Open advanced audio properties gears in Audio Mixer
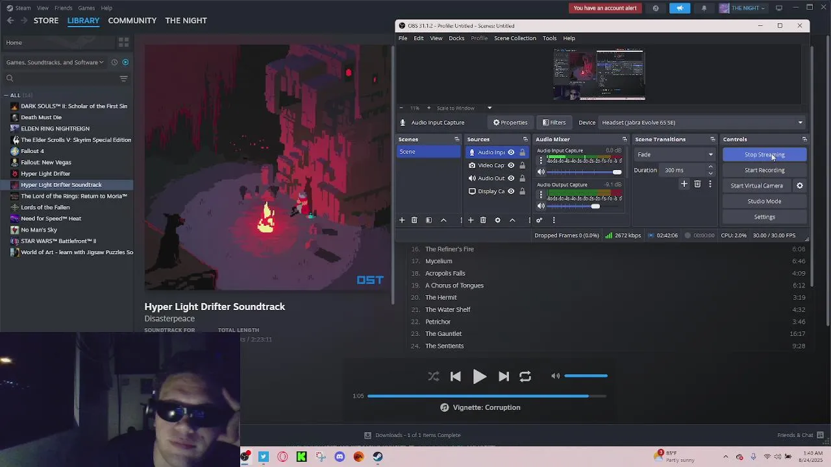831x467 pixels. 539,221
